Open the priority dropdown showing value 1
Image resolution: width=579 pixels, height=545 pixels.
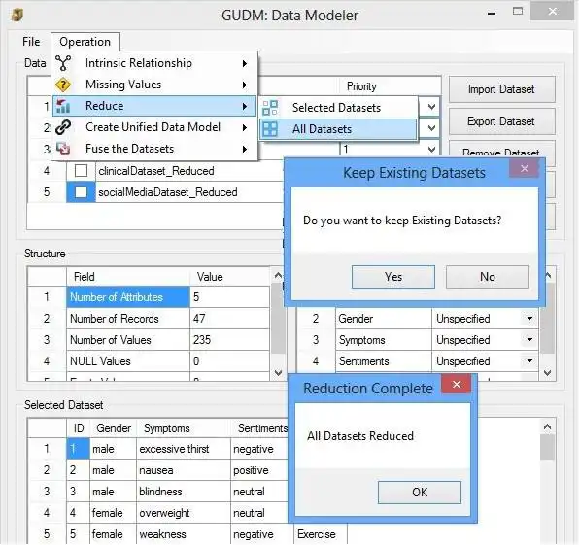(x=431, y=150)
